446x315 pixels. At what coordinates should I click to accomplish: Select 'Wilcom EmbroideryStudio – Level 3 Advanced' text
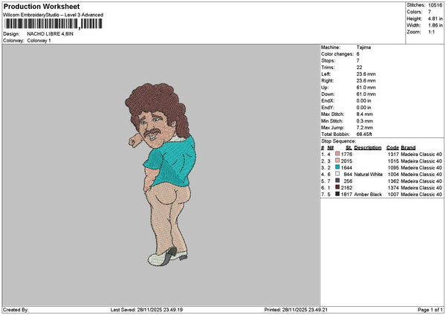pyautogui.click(x=54, y=15)
